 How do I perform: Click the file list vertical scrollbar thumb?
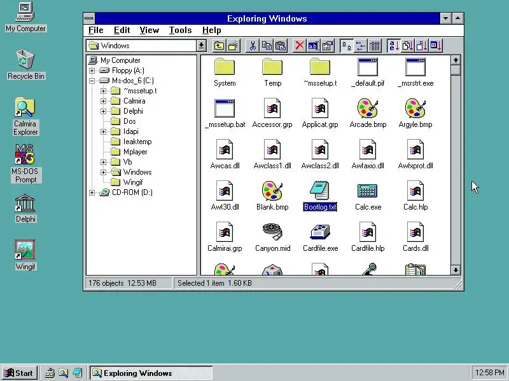pyautogui.click(x=456, y=70)
